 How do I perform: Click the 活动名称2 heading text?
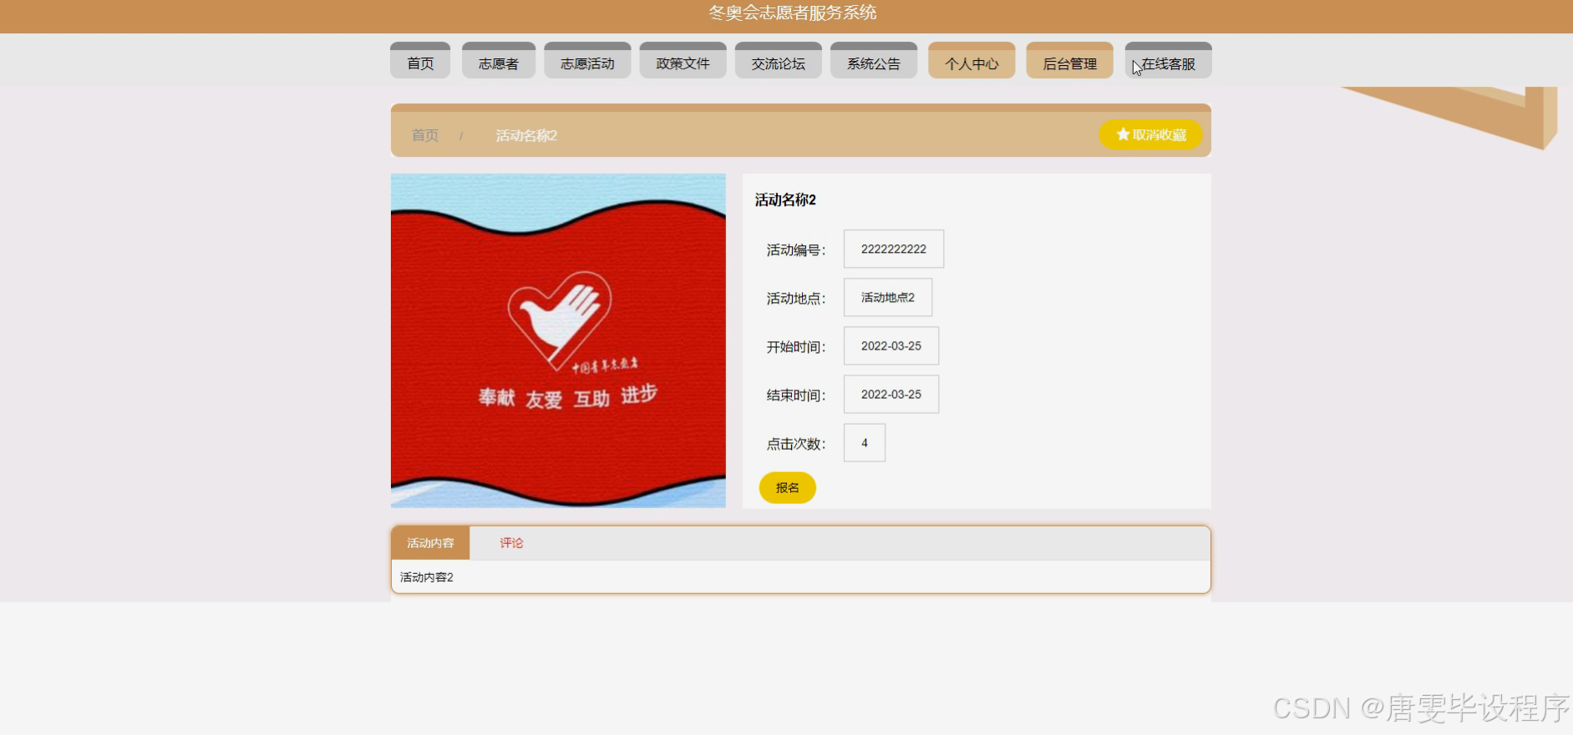785,199
